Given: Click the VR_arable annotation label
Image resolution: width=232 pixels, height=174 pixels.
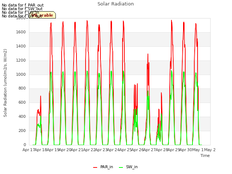Looking at the screenshot, I should 42,15.
